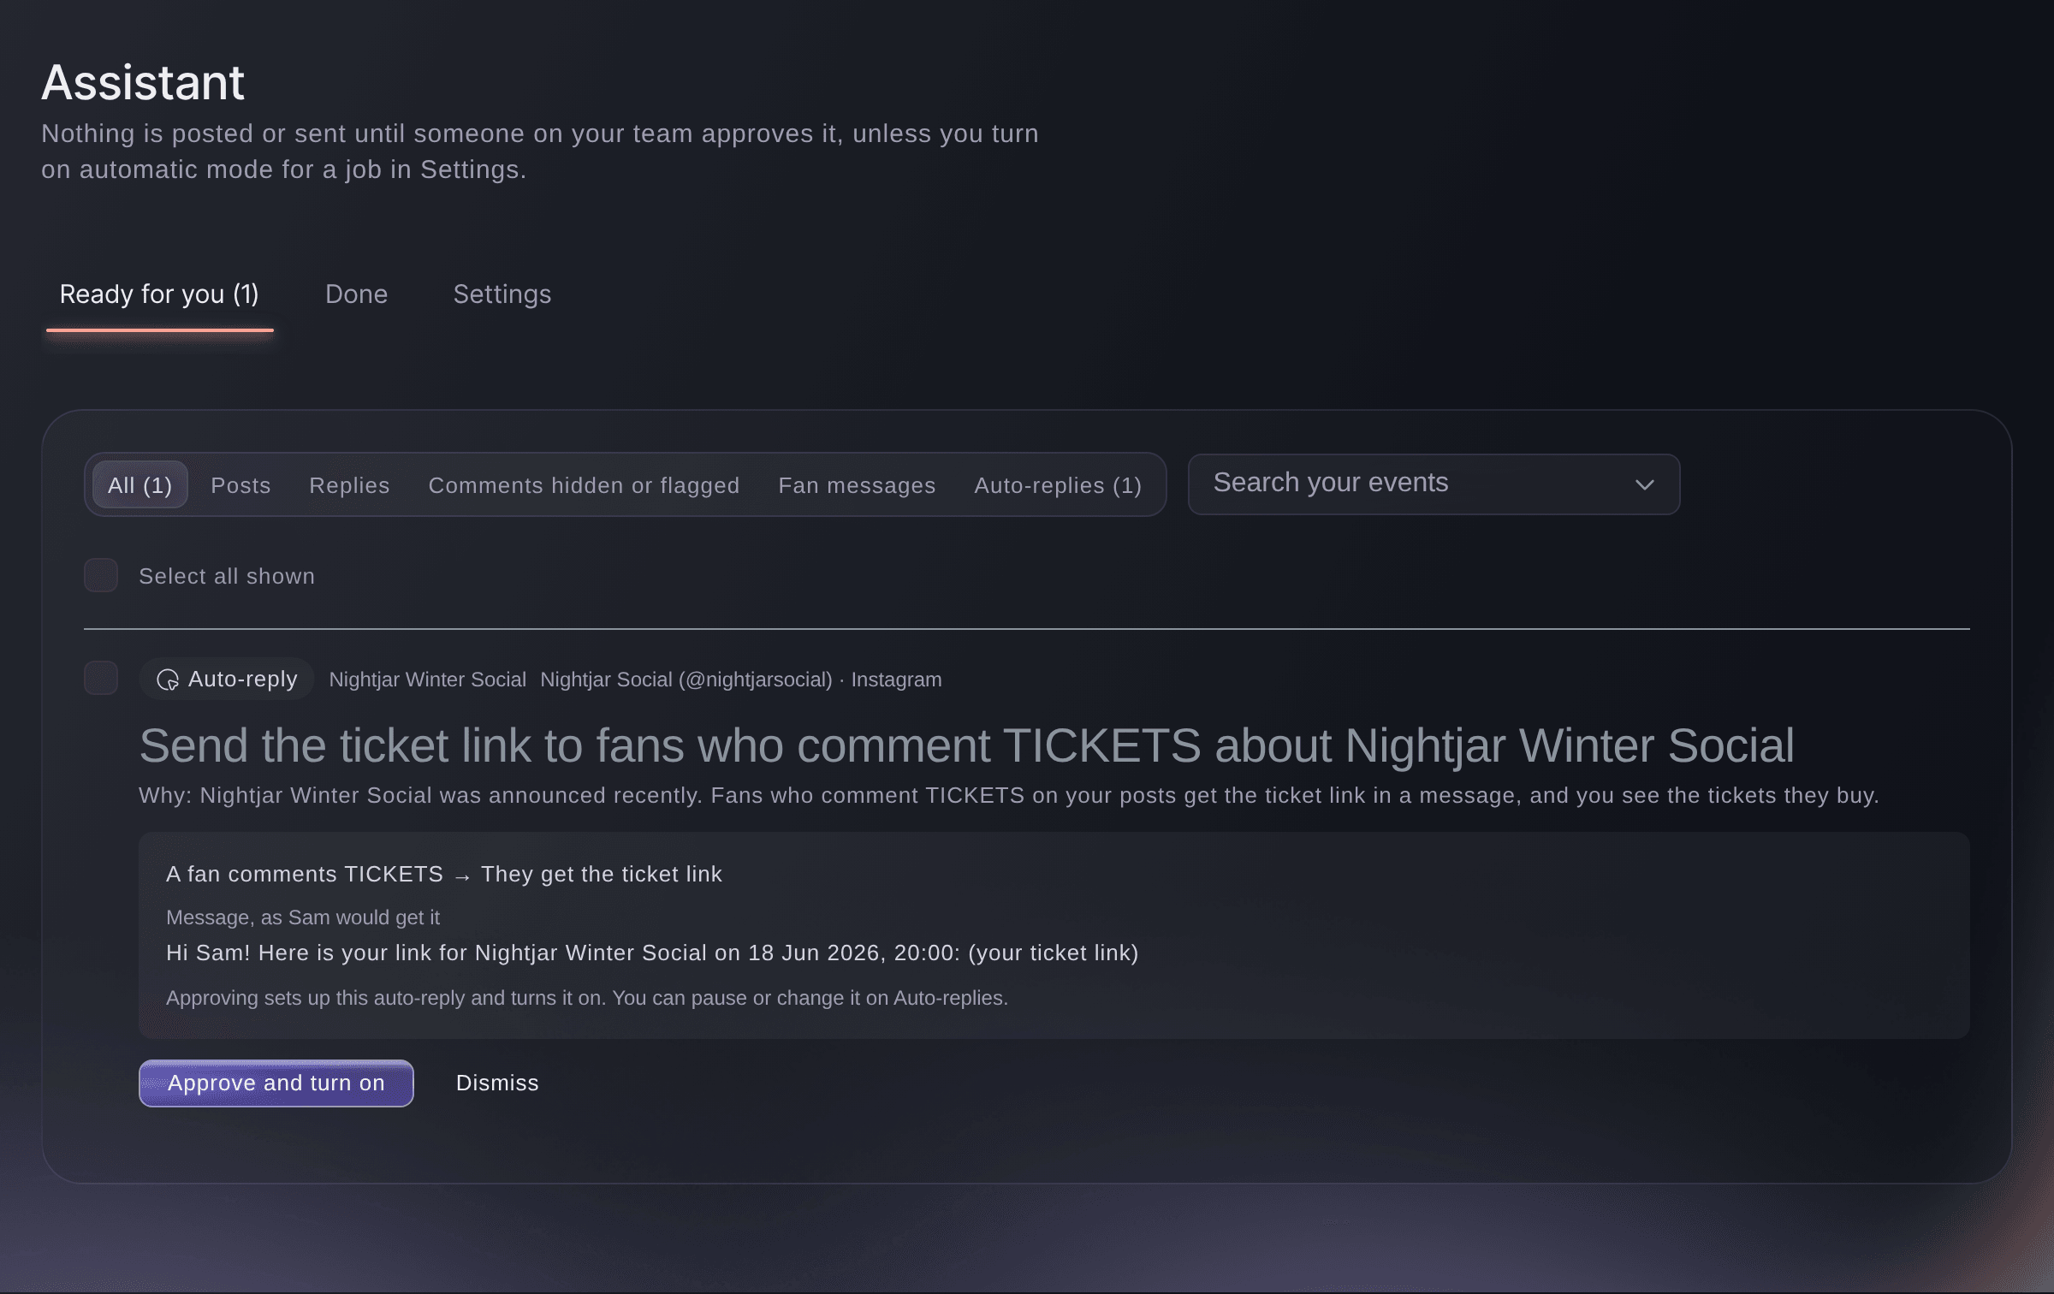This screenshot has height=1294, width=2054.
Task: Expand the Search your events chevron
Action: [1644, 484]
